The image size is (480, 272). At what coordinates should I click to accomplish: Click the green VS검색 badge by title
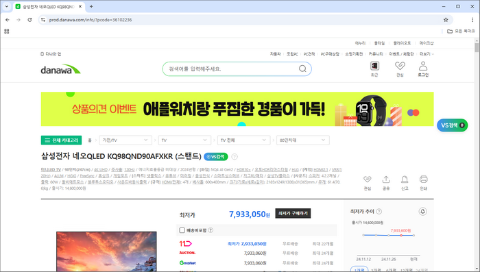click(x=216, y=157)
